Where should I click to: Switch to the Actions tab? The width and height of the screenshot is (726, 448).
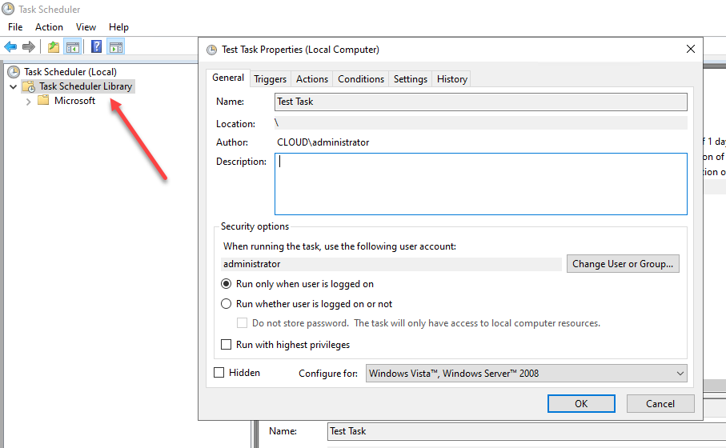312,79
